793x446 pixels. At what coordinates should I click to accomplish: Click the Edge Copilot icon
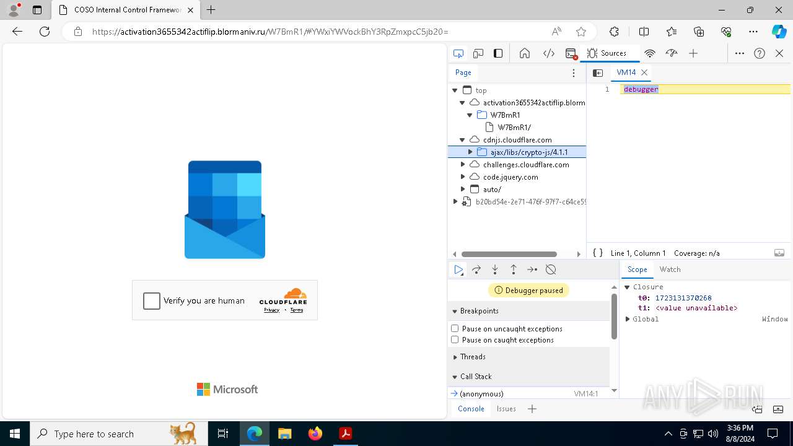click(779, 32)
